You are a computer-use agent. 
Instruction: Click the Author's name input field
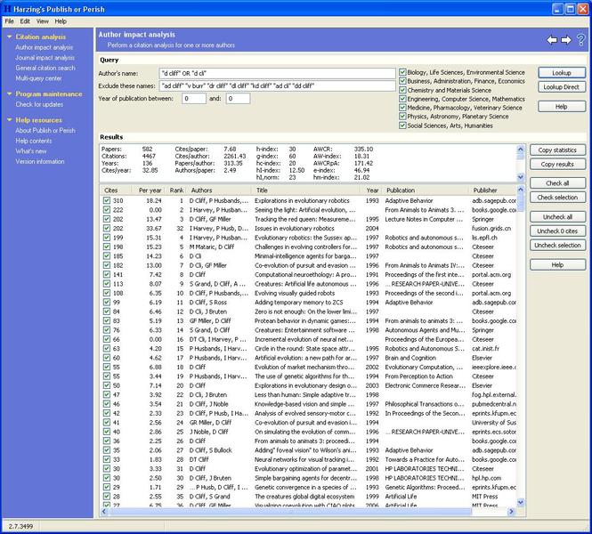pos(278,73)
